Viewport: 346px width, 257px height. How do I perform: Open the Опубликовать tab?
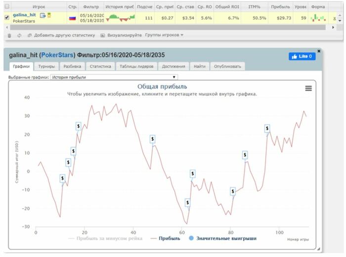coord(227,66)
